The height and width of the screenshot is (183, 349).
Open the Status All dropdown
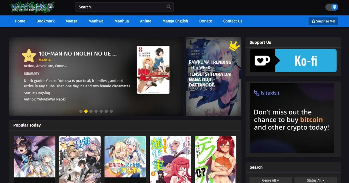tap(316, 180)
